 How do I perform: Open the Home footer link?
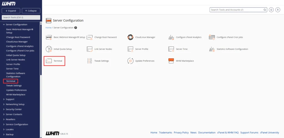[x=154, y=132]
